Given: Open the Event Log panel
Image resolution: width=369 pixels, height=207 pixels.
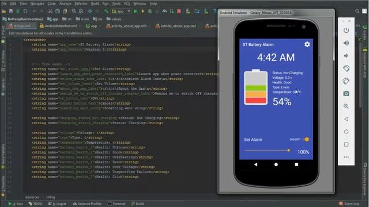Looking at the screenshot, I should pos(349,204).
